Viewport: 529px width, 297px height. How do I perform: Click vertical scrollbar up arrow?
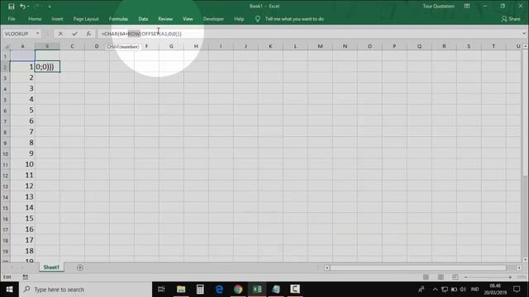point(526,46)
